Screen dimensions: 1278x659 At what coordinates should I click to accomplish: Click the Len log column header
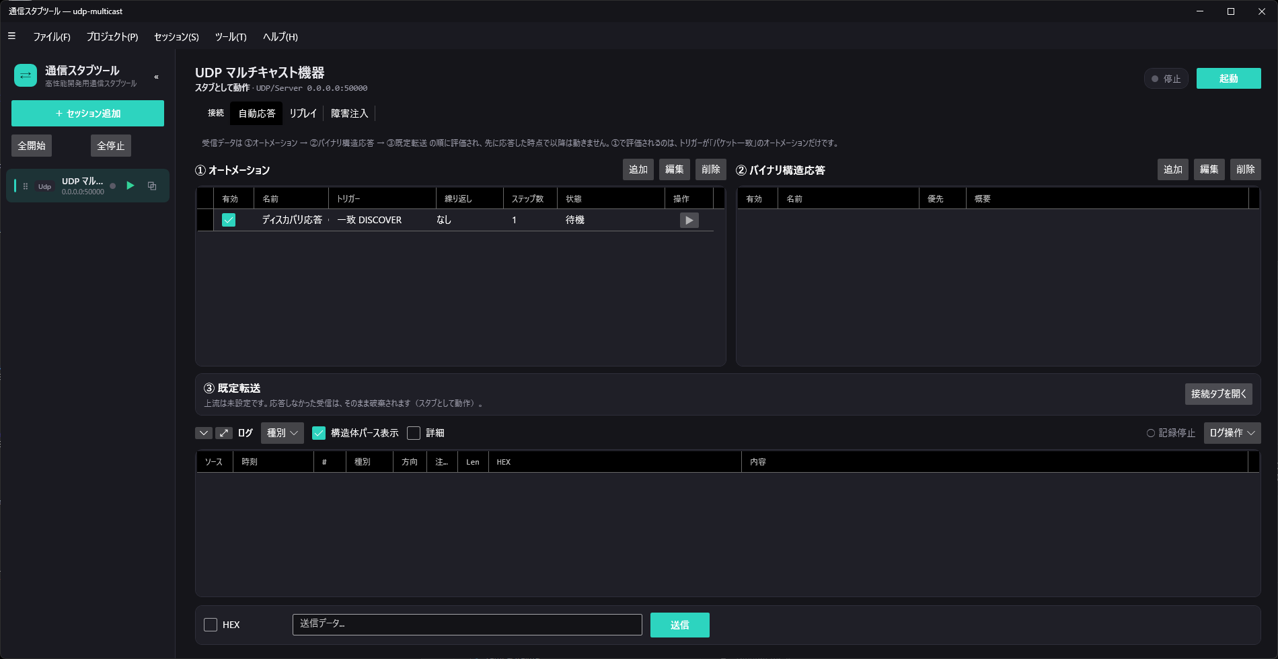click(473, 461)
